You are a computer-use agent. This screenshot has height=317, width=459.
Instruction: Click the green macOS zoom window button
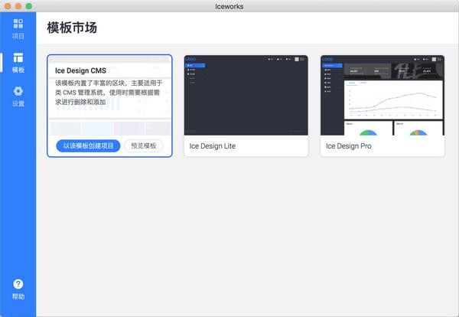click(29, 6)
